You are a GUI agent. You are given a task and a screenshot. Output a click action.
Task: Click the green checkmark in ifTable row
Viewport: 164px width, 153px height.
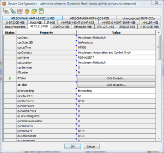click(10, 78)
